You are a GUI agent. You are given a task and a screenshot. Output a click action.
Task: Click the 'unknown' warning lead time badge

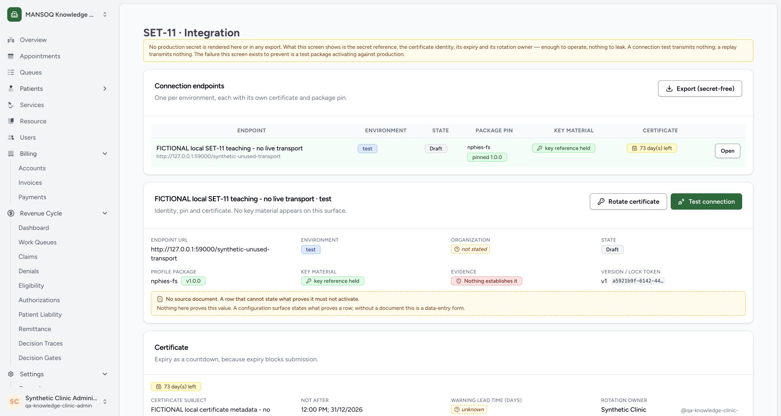point(469,410)
